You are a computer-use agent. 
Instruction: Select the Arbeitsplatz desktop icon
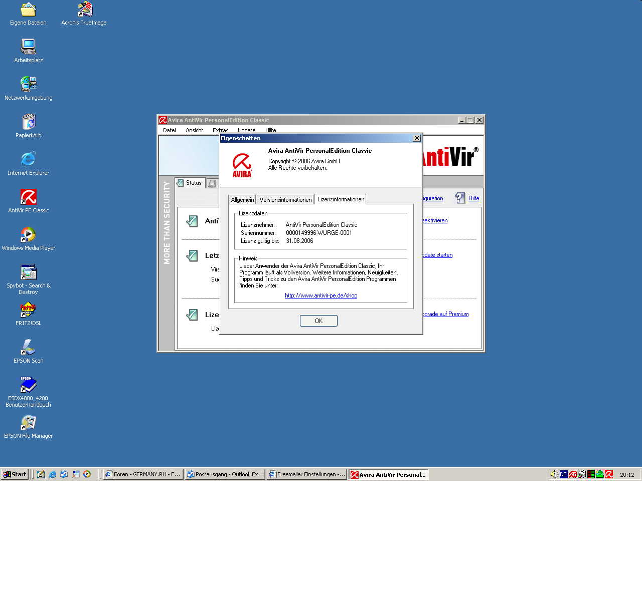[29, 51]
